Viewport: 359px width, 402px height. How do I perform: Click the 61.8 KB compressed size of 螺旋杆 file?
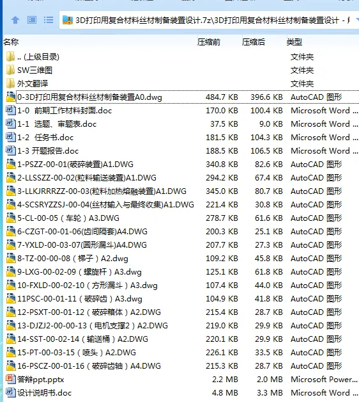269,272
